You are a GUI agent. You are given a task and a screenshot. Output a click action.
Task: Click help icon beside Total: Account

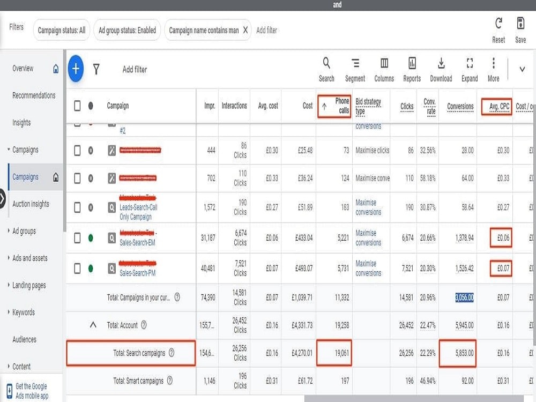pyautogui.click(x=144, y=325)
